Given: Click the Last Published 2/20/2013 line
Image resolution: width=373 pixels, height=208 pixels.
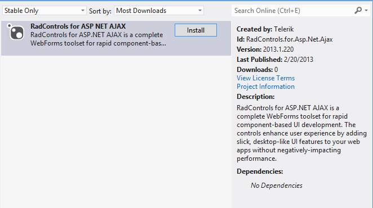Looking at the screenshot, I should coord(275,60).
